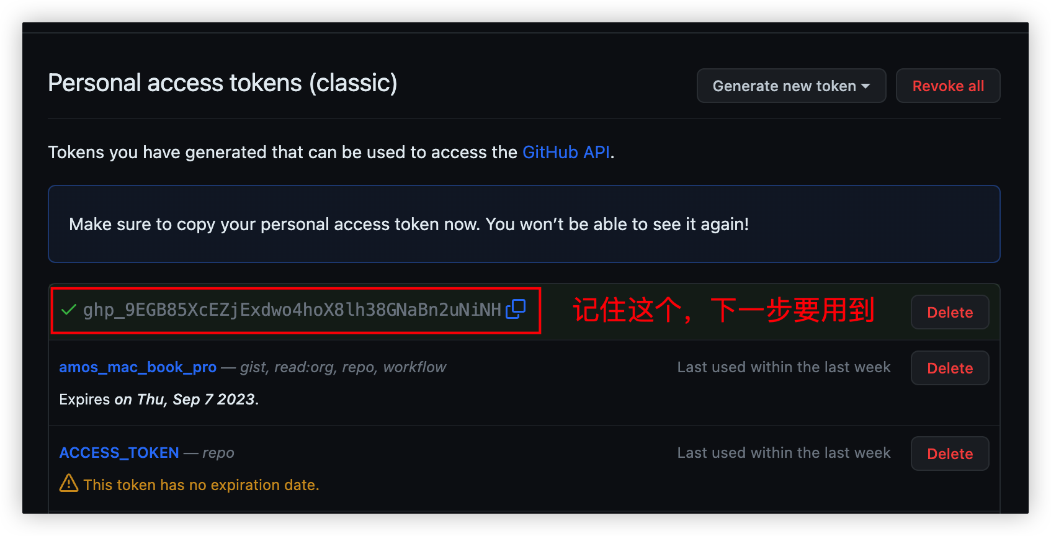1051x536 pixels.
Task: Open the amos_mac_book_pro token settings
Action: pyautogui.click(x=138, y=367)
